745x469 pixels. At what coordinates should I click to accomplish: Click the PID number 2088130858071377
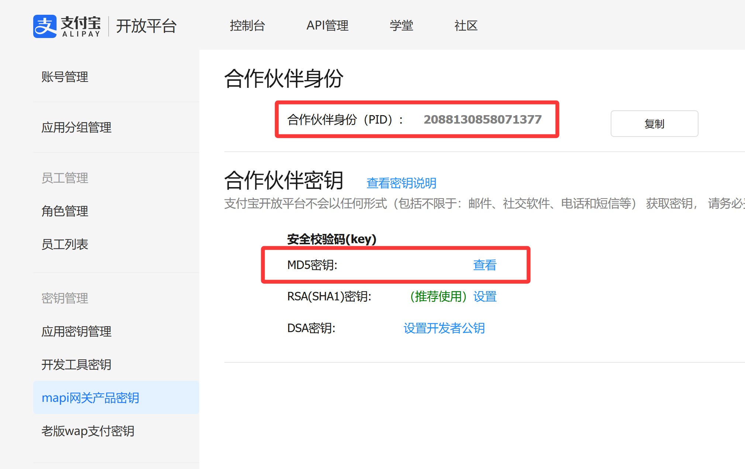(x=482, y=120)
